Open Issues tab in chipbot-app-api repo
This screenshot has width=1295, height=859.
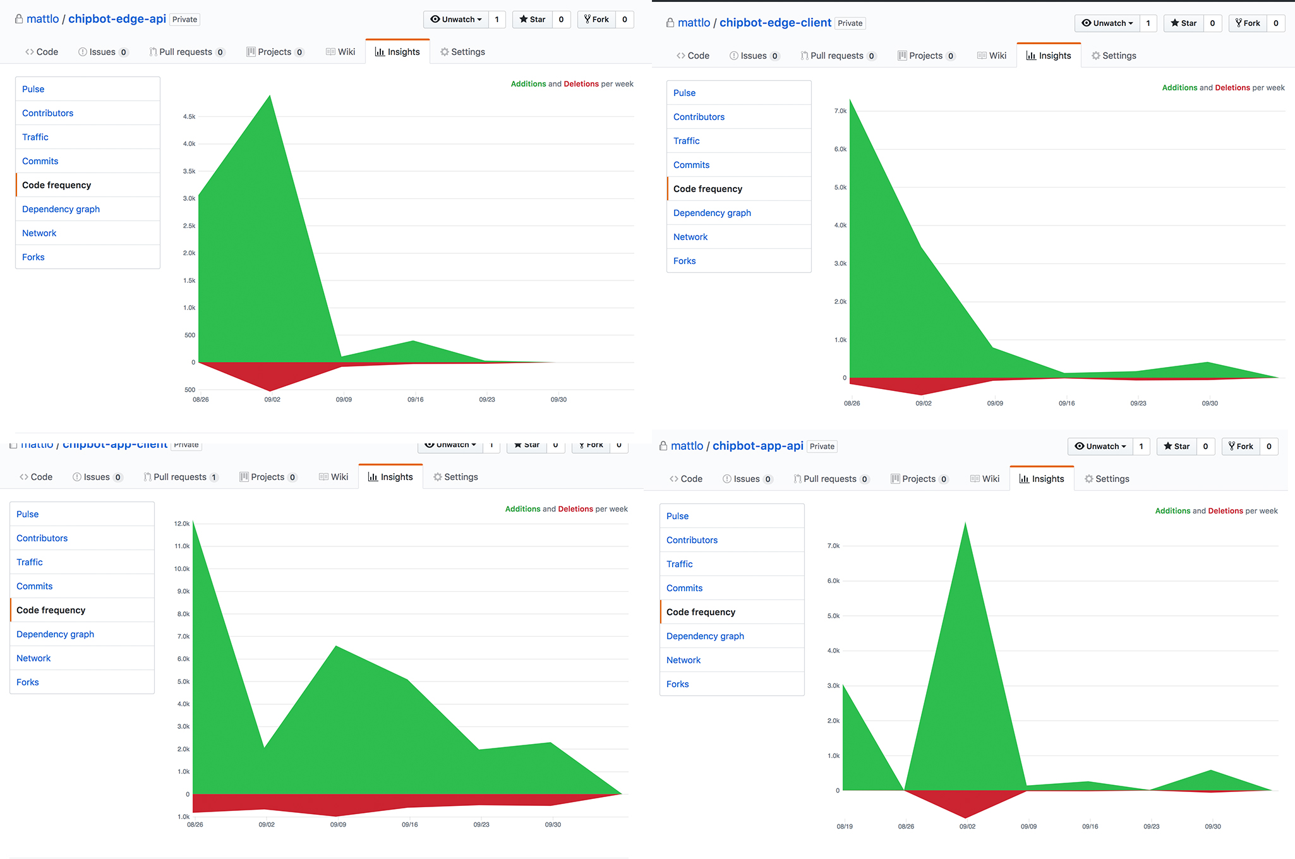[747, 479]
